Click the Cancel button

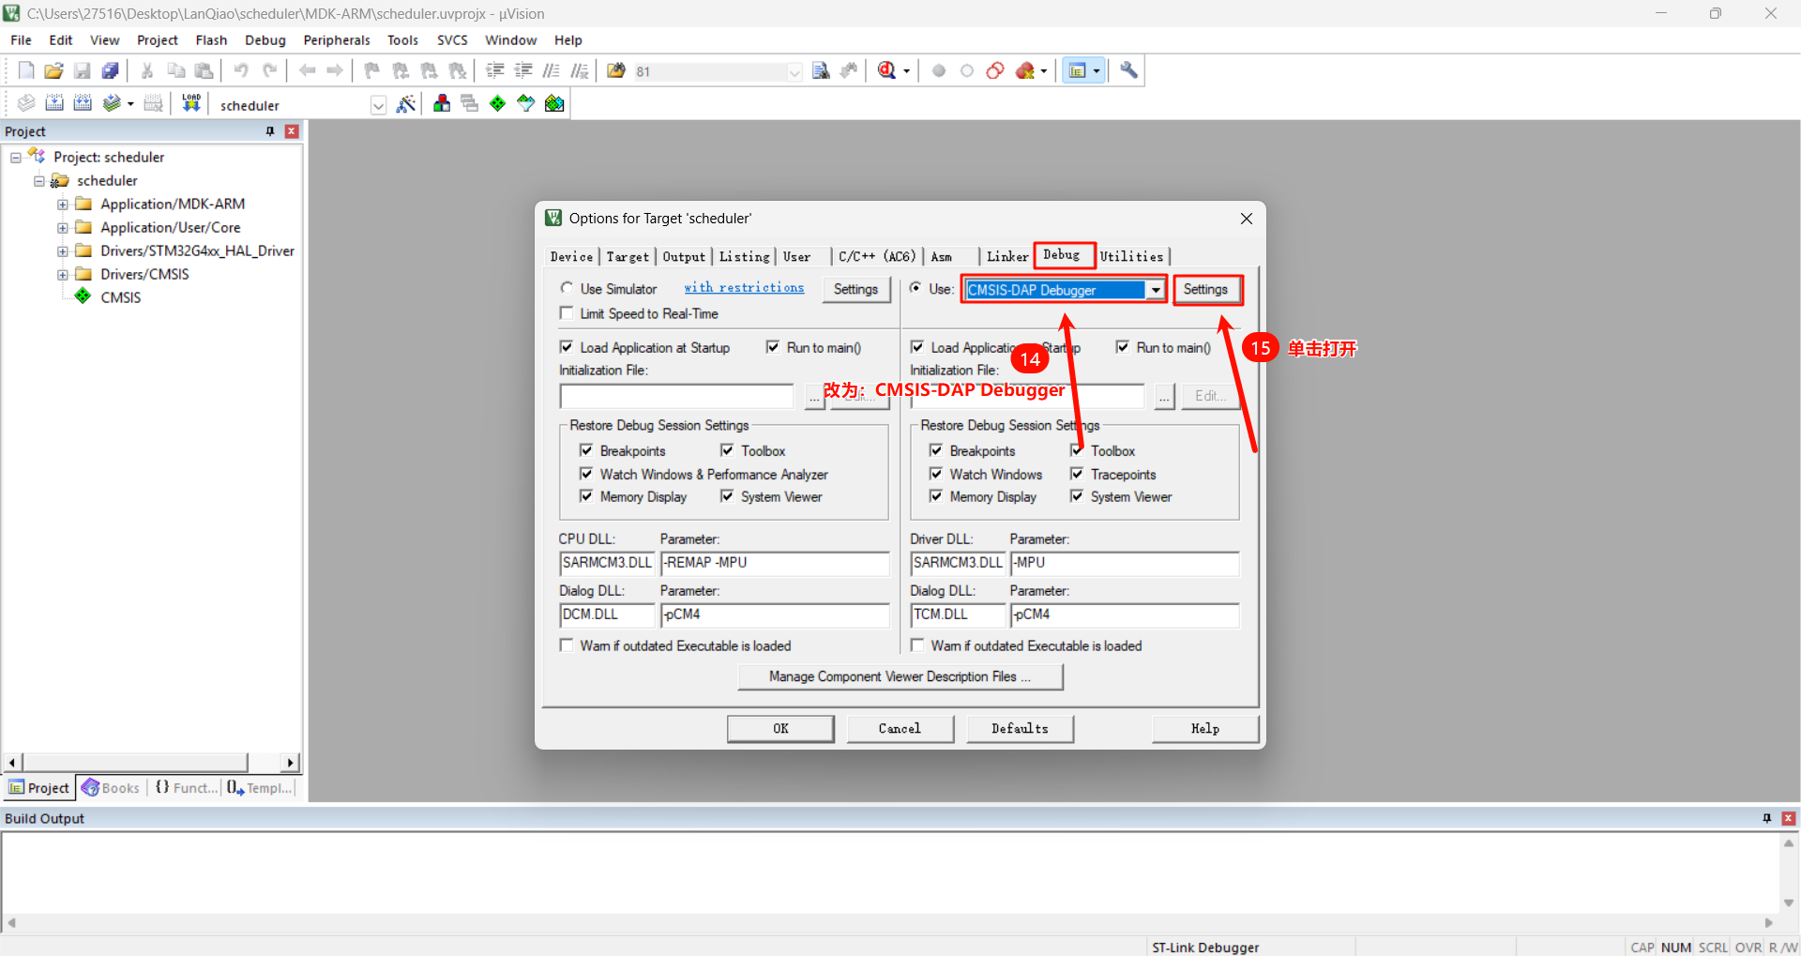click(x=900, y=728)
